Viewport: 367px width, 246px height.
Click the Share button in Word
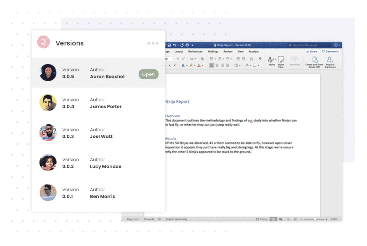[311, 51]
